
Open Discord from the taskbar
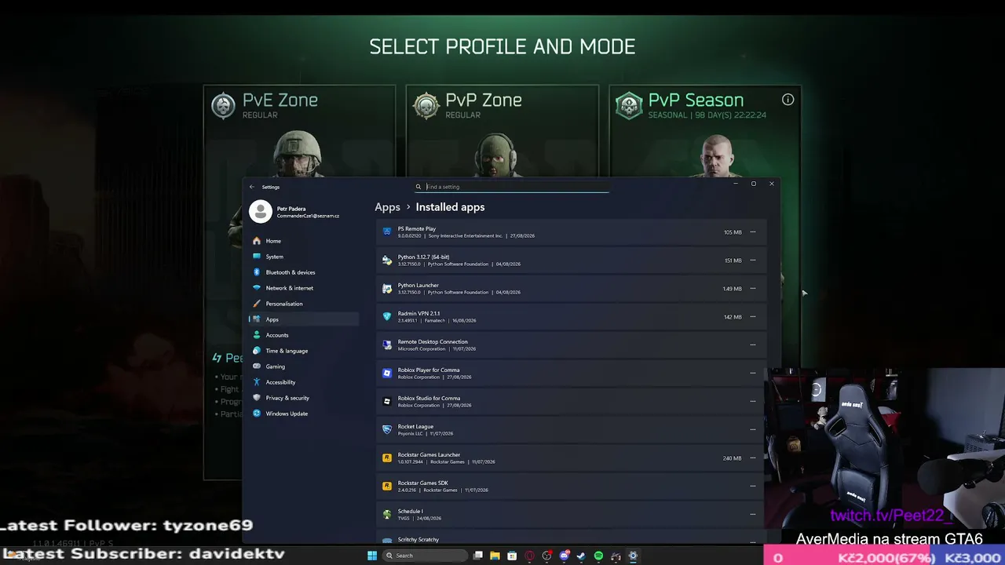[564, 556]
